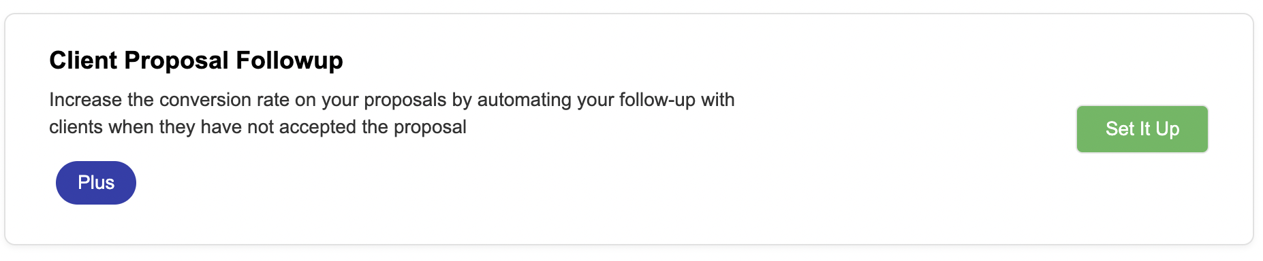Click 'conversion rate' in the description
The width and height of the screenshot is (1263, 261).
[224, 100]
